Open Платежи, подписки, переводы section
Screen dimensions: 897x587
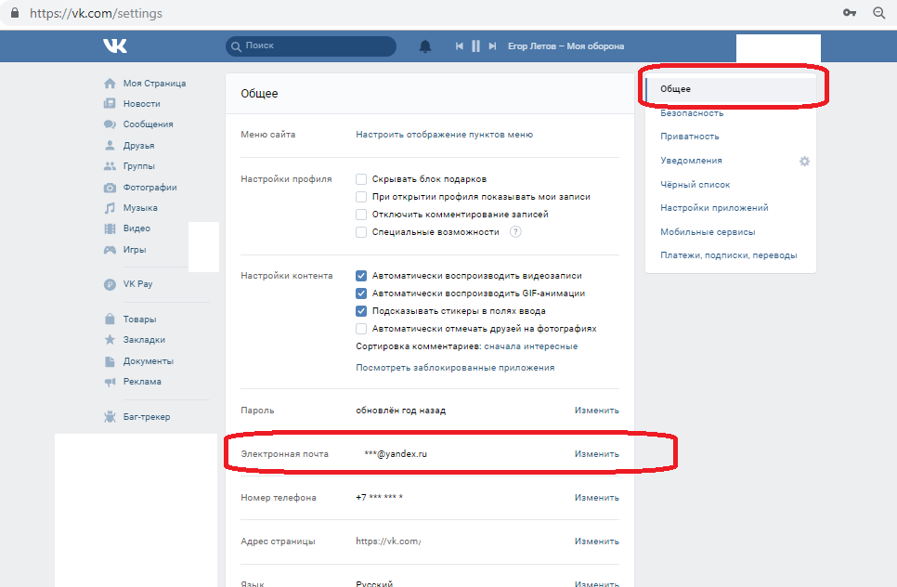point(731,255)
